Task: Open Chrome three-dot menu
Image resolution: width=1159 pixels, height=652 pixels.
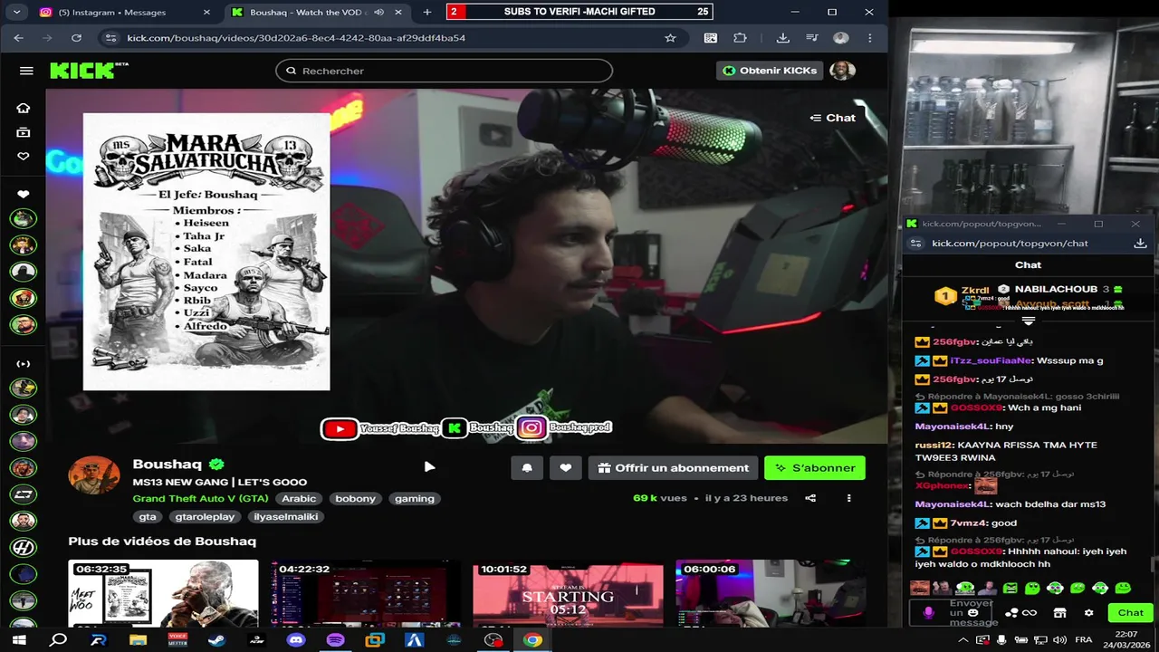Action: coord(870,38)
